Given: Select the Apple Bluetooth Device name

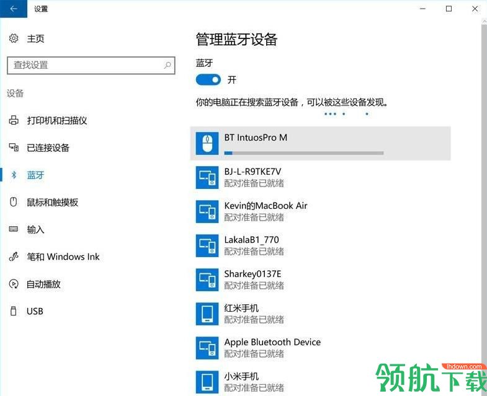Looking at the screenshot, I should pos(272,342).
